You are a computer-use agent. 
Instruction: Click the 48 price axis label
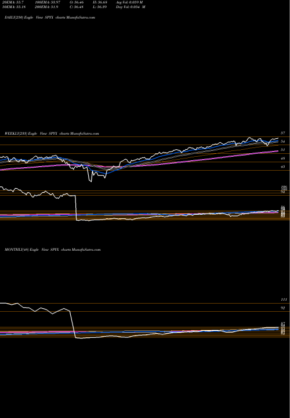click(283, 158)
